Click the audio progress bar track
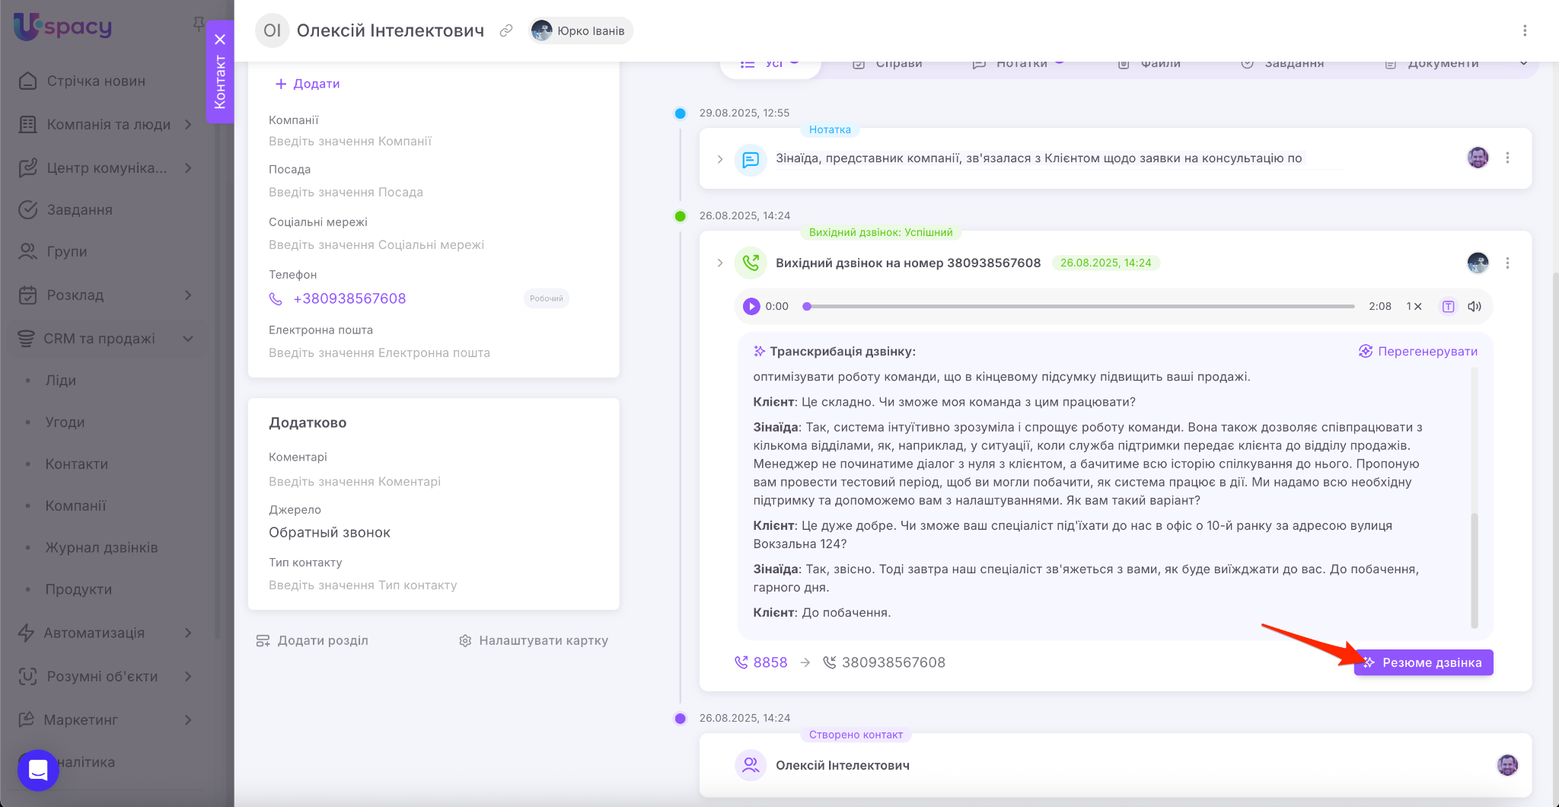 (x=1081, y=306)
